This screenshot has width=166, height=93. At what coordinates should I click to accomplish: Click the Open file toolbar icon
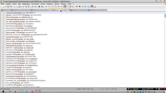pos(5,6)
